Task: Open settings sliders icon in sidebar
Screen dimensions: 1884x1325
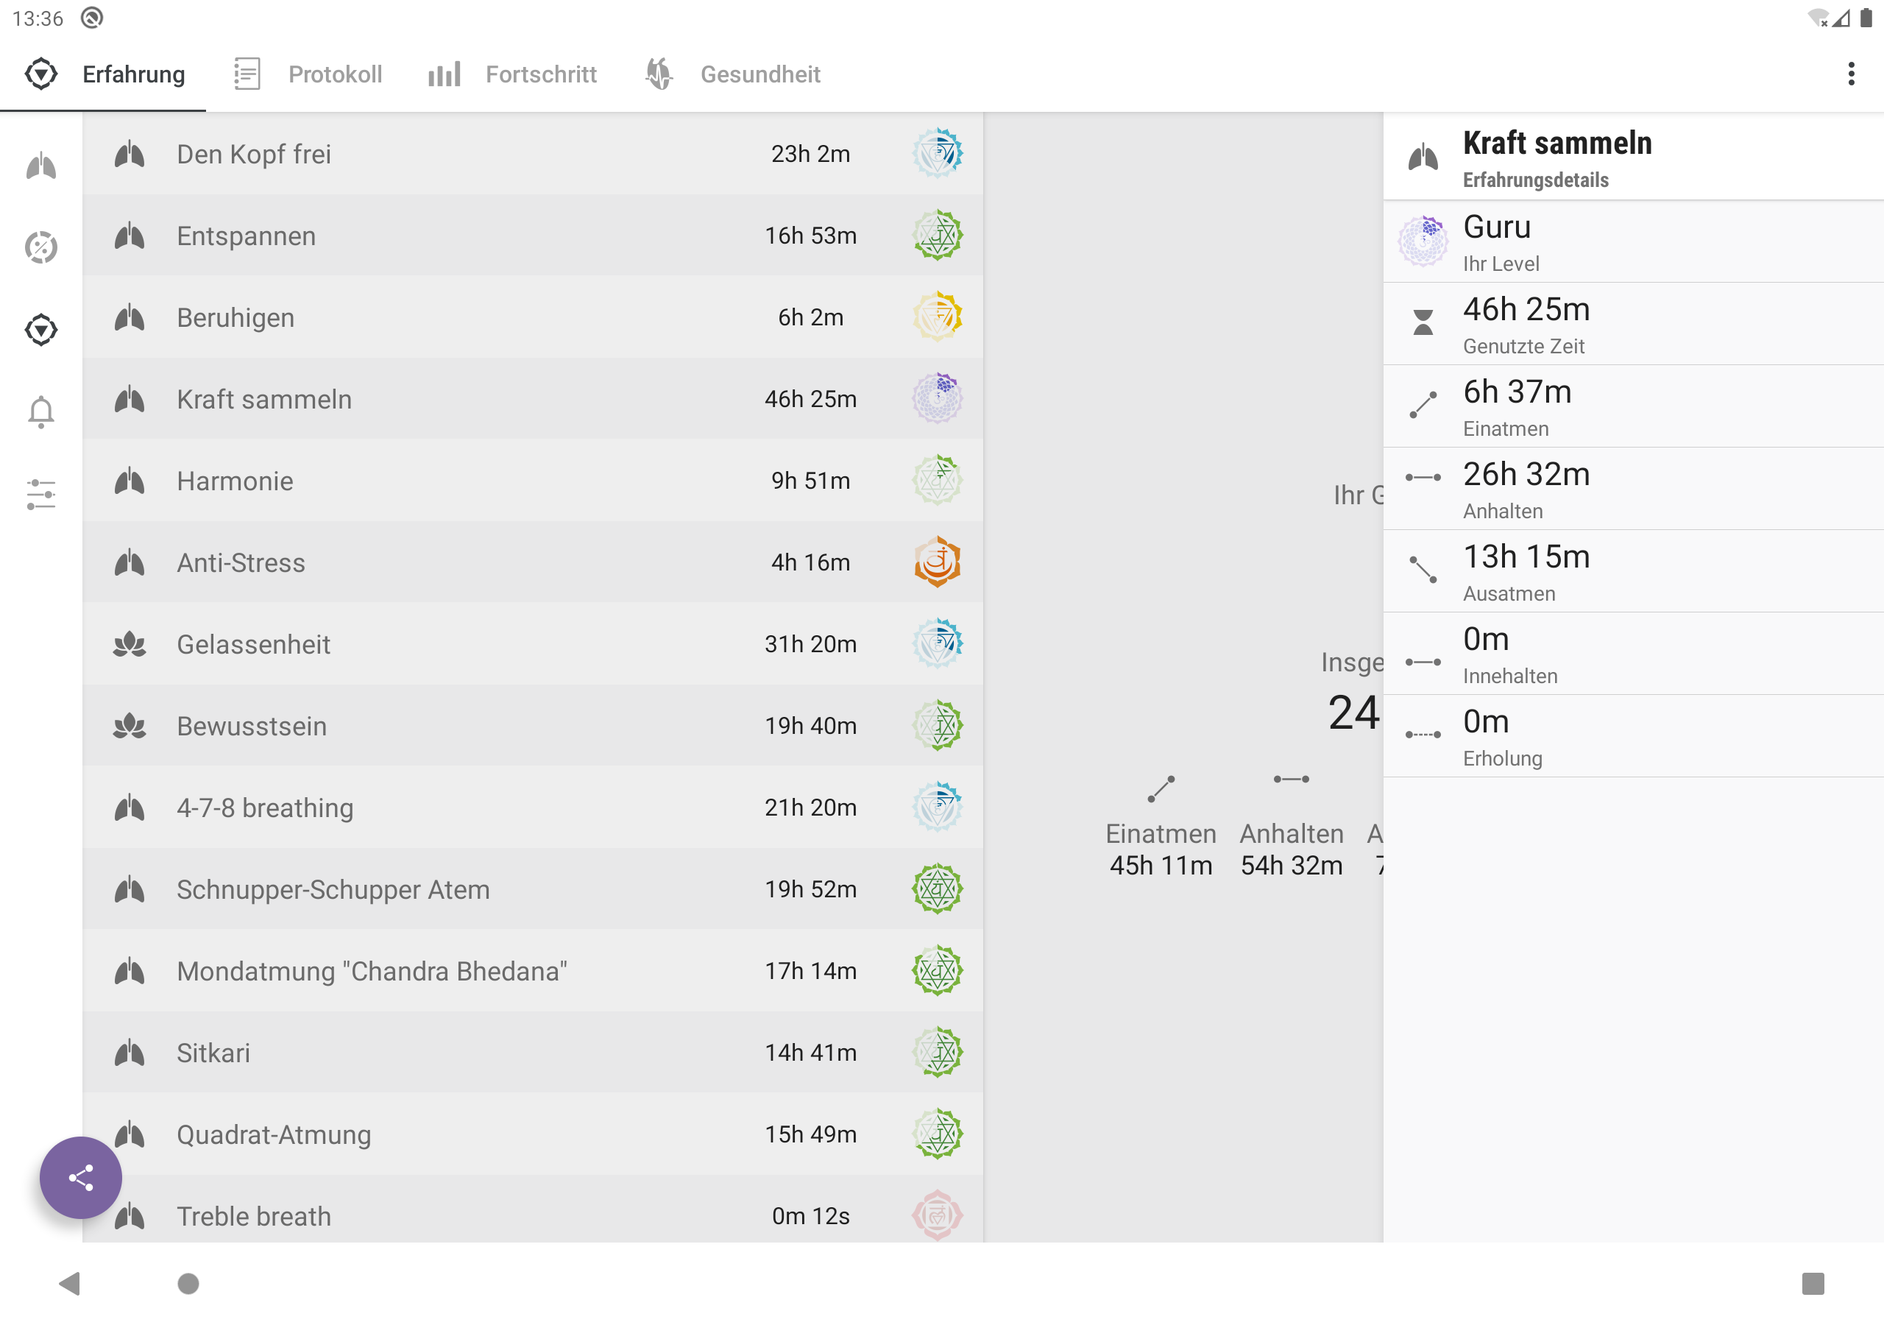Action: tap(41, 493)
